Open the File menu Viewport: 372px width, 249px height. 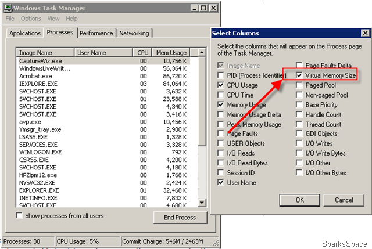coord(10,19)
